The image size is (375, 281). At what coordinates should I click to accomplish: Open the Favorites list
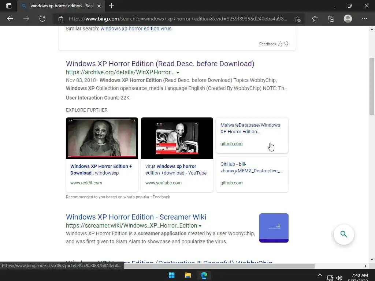(x=315, y=19)
